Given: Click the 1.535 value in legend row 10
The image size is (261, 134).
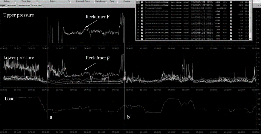Looking at the screenshot, I should pyautogui.click(x=217, y=30).
